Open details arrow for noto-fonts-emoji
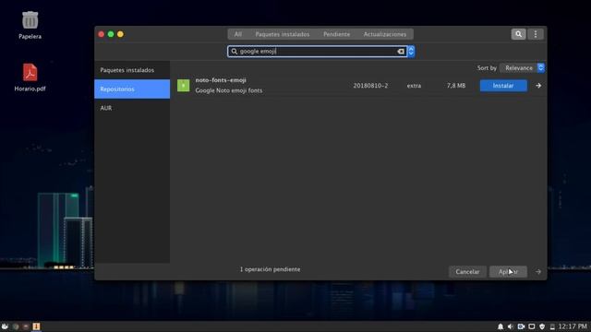This screenshot has height=332, width=591. (538, 86)
